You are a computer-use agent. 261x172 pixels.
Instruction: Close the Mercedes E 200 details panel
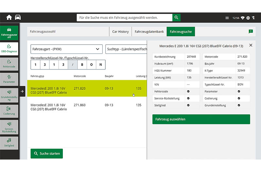point(251,46)
